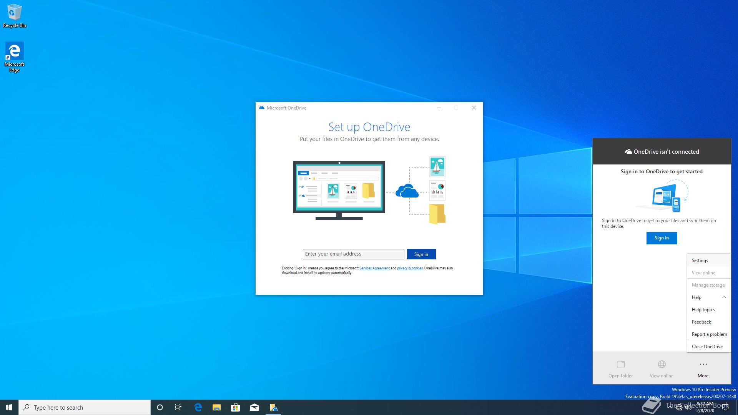
Task: Click the Cortana circle taskbar icon
Action: tap(160, 407)
